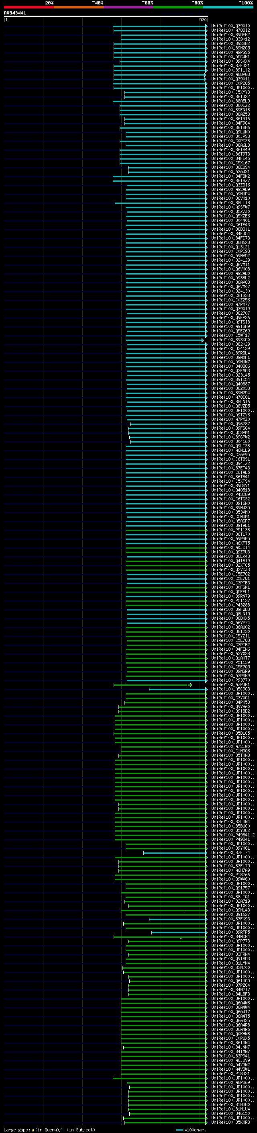Click the label UniRef100_B3P941

[x=230, y=1056]
